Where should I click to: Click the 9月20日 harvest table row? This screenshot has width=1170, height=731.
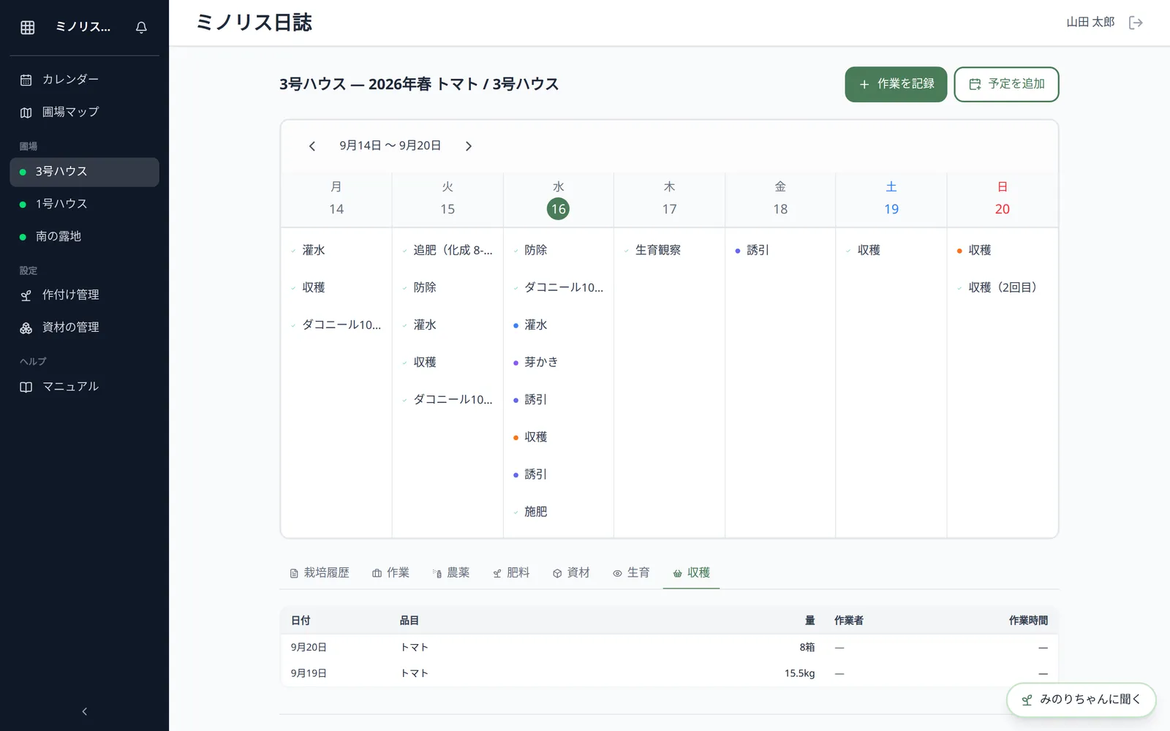[669, 648]
